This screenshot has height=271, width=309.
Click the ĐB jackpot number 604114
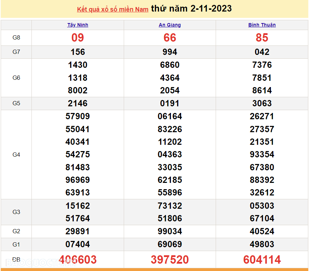[262, 260]
